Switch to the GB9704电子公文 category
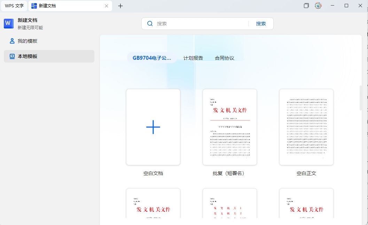368x225 pixels. (152, 58)
